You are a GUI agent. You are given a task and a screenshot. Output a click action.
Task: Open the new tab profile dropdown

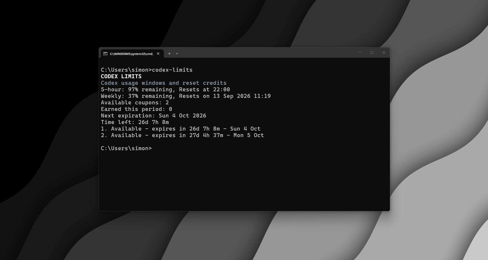(177, 54)
